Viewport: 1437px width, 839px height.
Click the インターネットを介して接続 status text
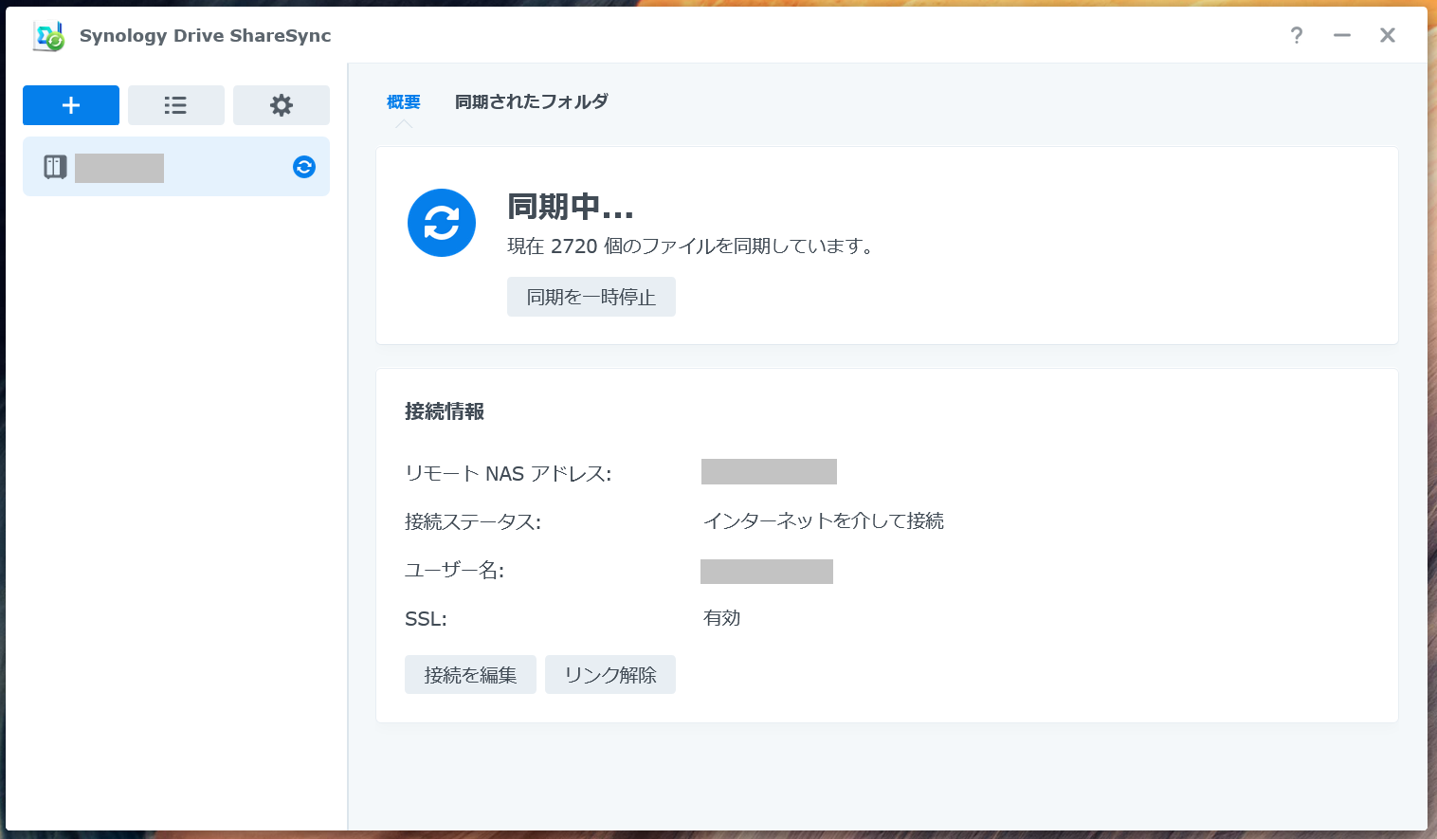point(823,520)
